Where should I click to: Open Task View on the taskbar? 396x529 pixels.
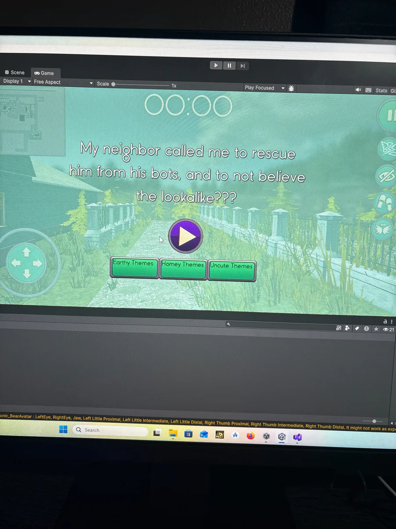click(158, 433)
